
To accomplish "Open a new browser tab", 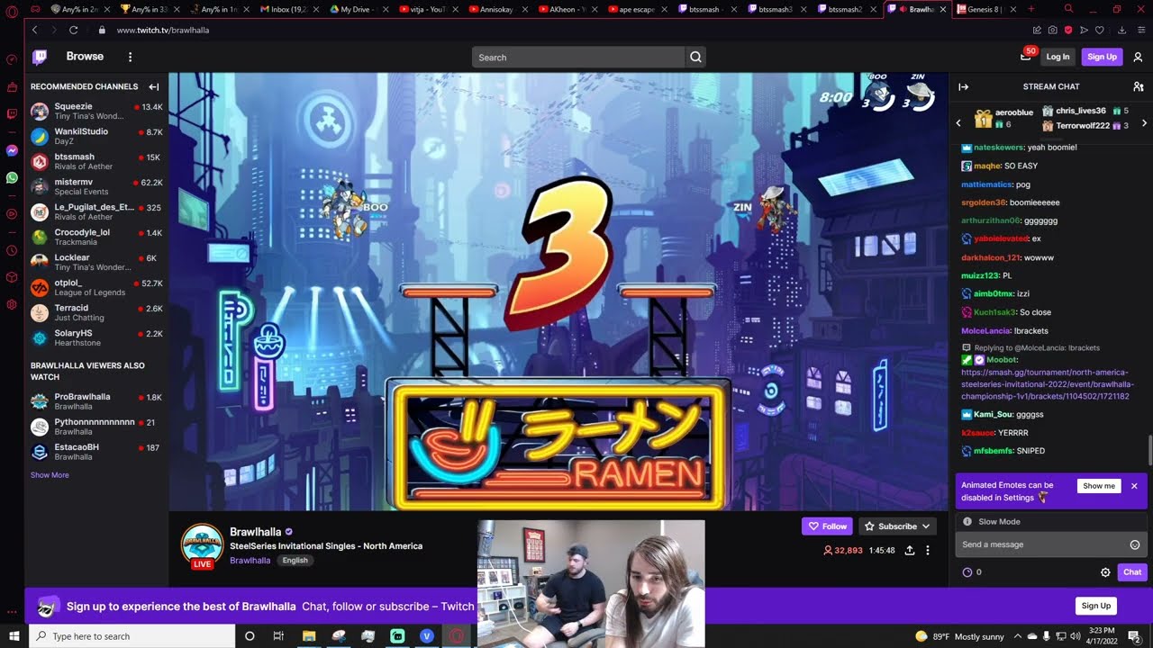I will pos(1031,9).
